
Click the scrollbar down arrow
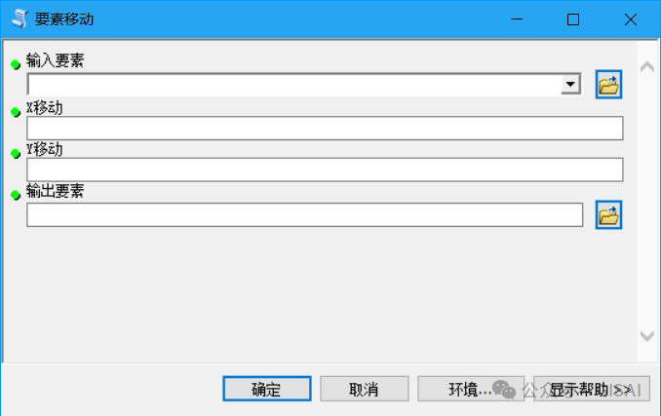647,335
